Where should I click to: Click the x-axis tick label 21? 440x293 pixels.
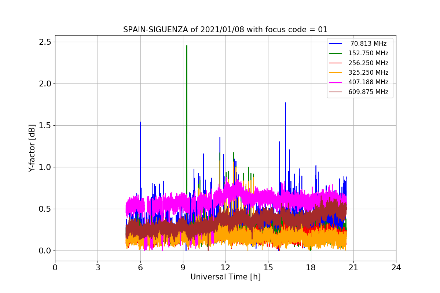click(x=353, y=268)
